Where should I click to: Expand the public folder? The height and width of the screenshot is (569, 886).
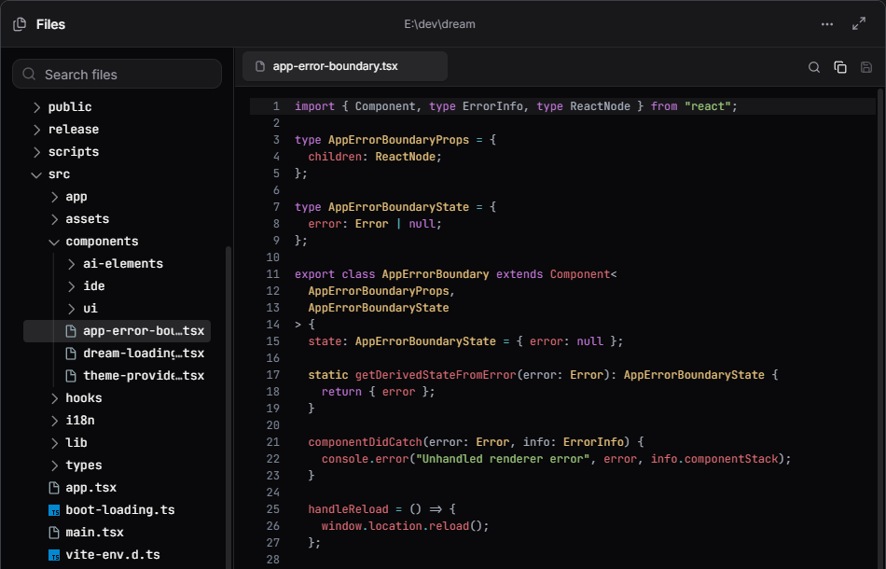[36, 107]
